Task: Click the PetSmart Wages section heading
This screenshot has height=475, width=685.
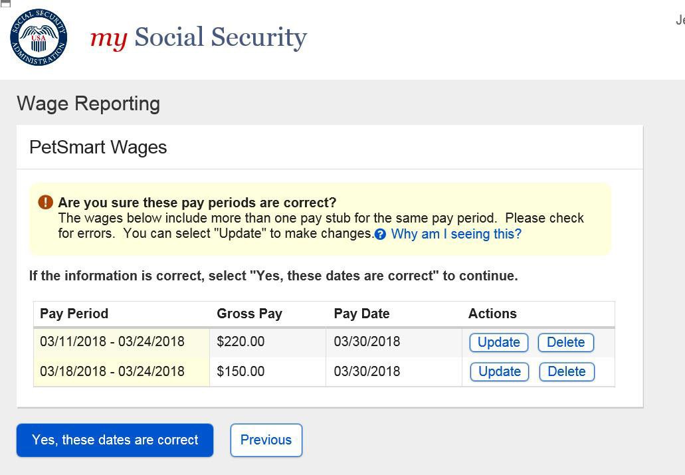Action: (98, 147)
